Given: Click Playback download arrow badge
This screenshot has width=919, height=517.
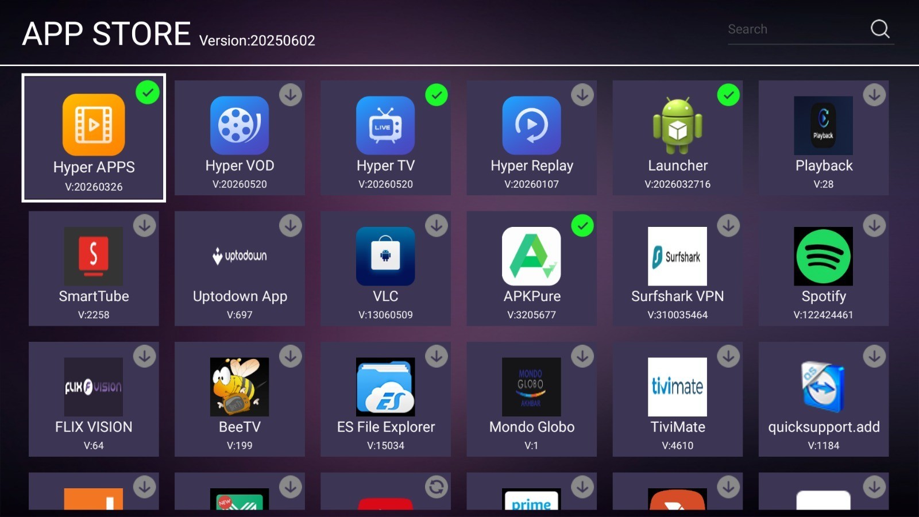Looking at the screenshot, I should coord(874,95).
